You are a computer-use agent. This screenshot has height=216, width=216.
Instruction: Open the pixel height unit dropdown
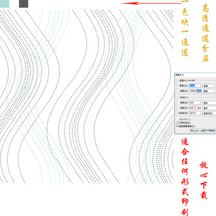[x=209, y=91]
